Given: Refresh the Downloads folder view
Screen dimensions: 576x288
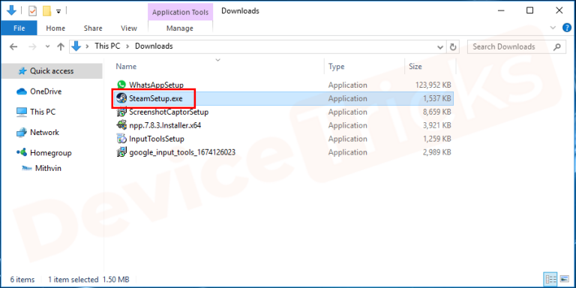Looking at the screenshot, I should [x=453, y=46].
